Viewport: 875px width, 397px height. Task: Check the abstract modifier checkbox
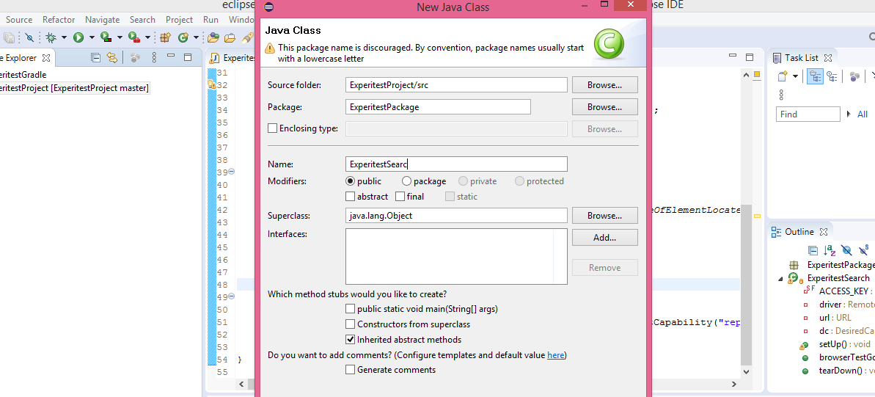tap(351, 197)
